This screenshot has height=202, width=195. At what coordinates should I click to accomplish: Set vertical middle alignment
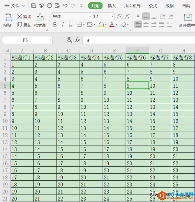tap(146, 16)
